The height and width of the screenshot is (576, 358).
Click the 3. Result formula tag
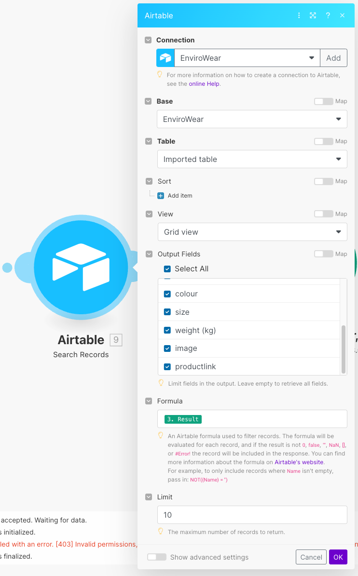click(183, 419)
